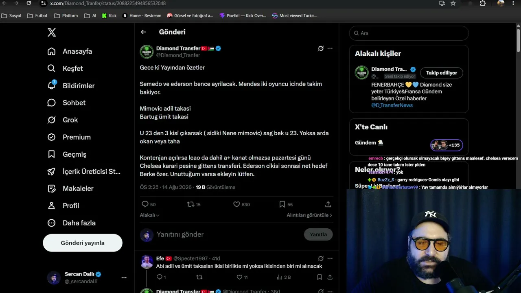
Task: Open the Sercan Dallı account switcher
Action: pyautogui.click(x=87, y=278)
